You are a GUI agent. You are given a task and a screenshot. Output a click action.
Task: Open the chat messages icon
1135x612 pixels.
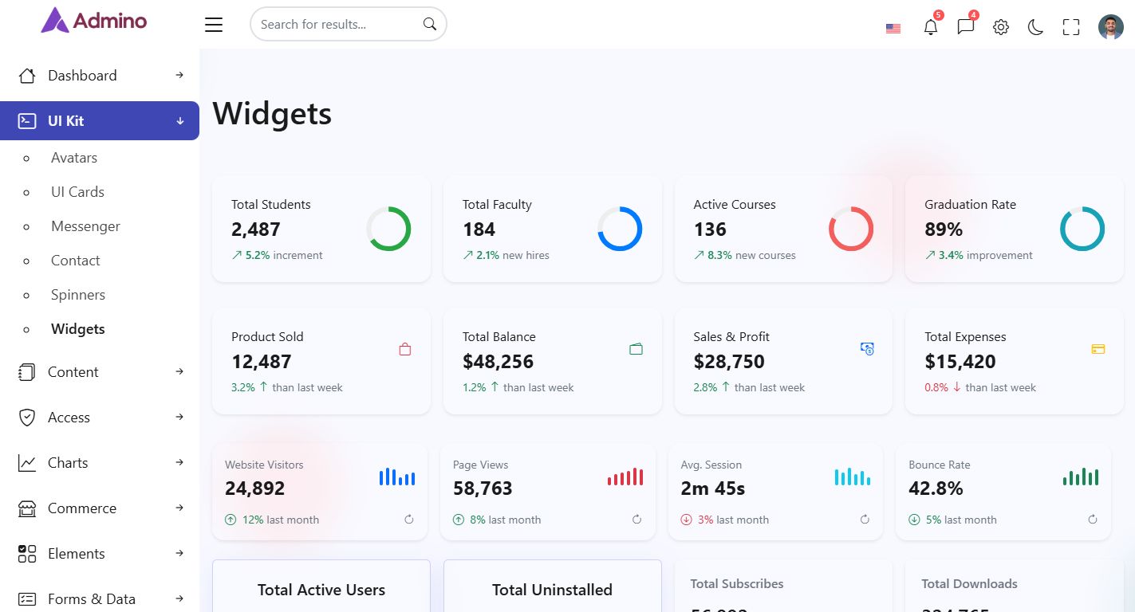[965, 27]
